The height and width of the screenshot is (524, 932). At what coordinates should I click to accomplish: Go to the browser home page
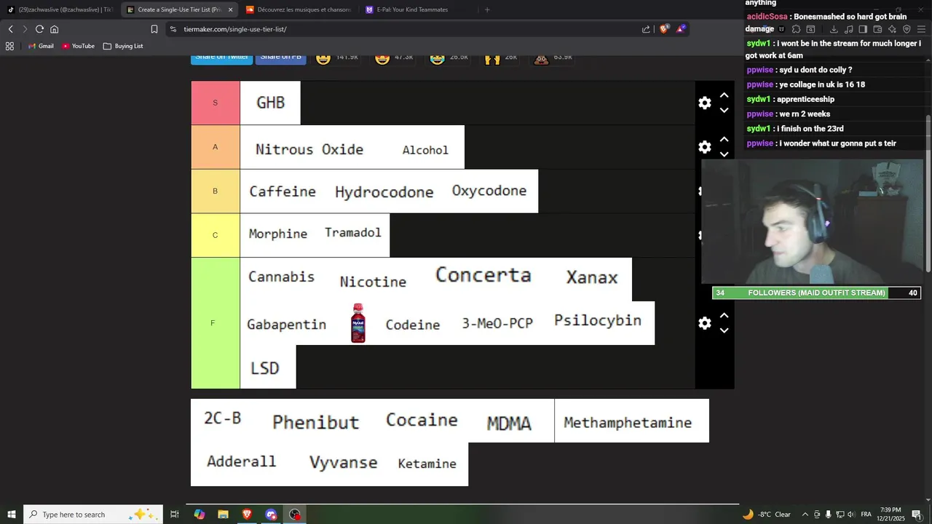coord(54,29)
